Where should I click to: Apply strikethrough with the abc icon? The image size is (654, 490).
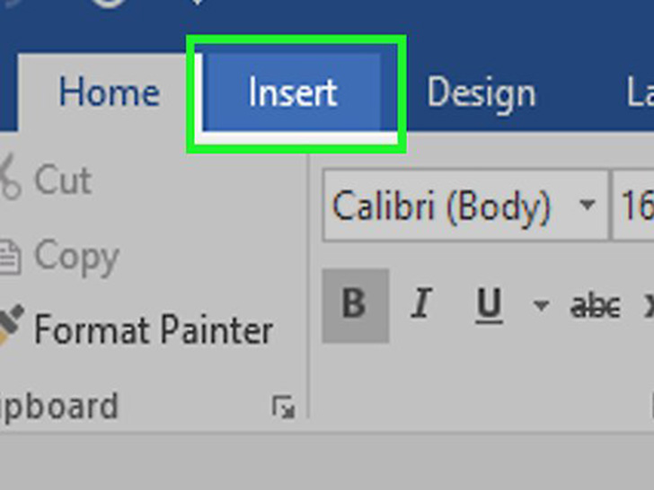click(x=595, y=306)
